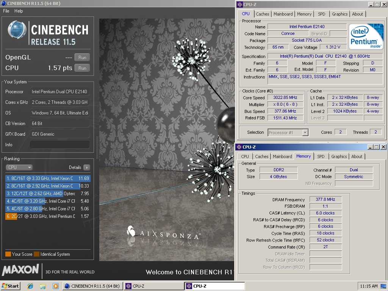Click the FSB:DRAM 1:1 value
The height and width of the screenshot is (291, 388).
325,206
